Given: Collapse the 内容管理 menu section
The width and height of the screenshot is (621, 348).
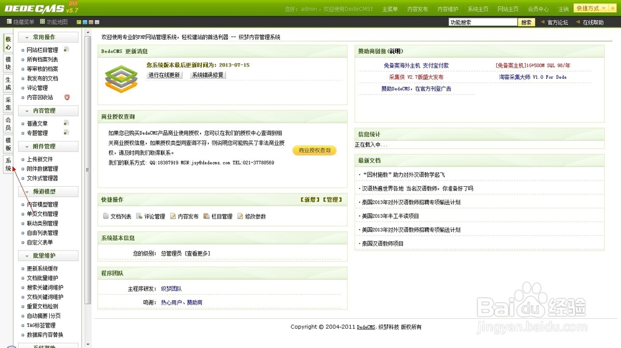Looking at the screenshot, I should [x=48, y=110].
